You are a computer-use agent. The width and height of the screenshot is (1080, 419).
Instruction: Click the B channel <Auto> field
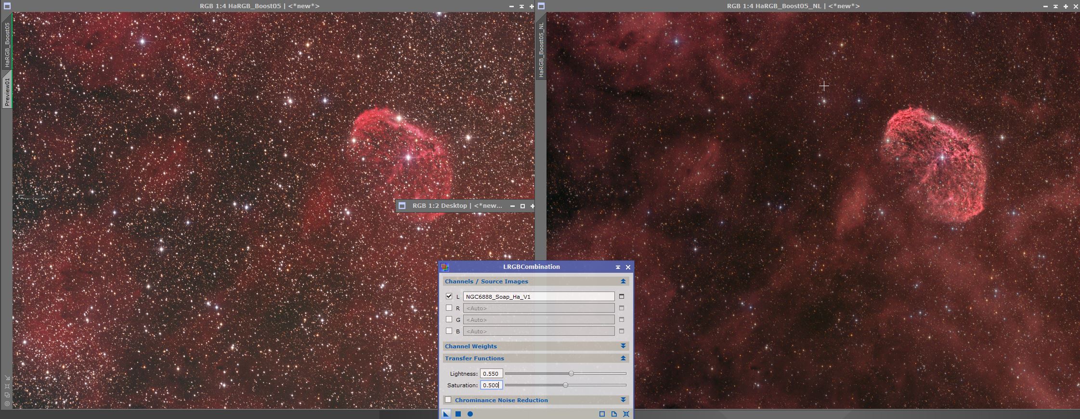coord(539,331)
